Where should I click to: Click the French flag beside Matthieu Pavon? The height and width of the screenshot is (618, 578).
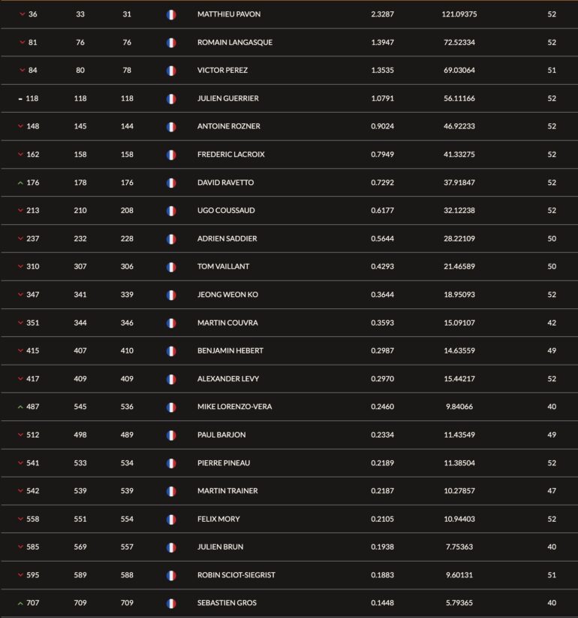coord(171,14)
